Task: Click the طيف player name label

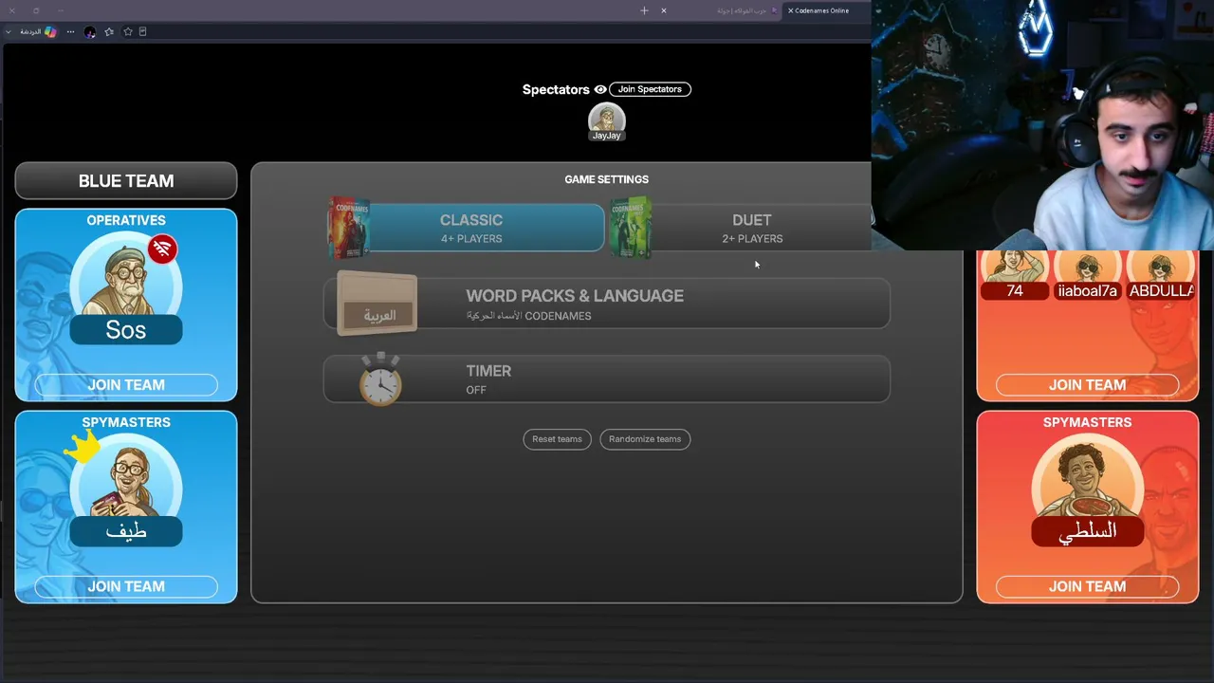Action: (x=126, y=531)
